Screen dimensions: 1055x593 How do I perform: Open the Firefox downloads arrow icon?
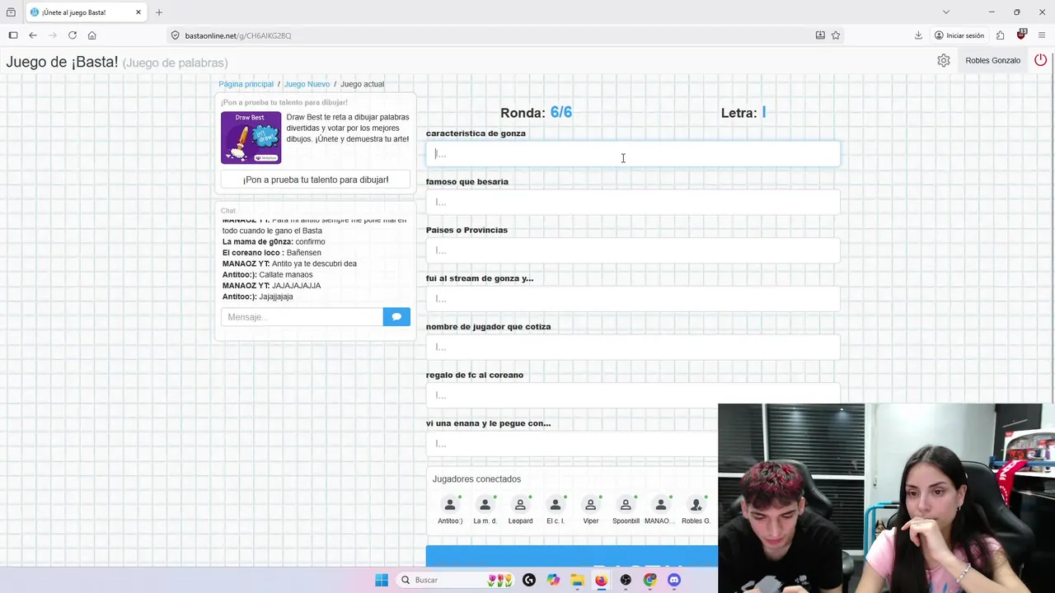click(x=918, y=35)
